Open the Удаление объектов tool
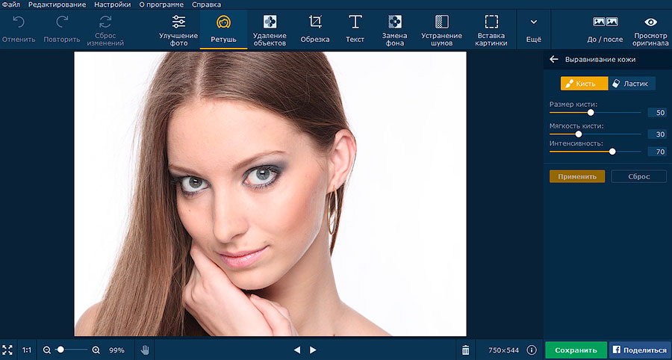Image resolution: width=672 pixels, height=360 pixels. click(270, 30)
